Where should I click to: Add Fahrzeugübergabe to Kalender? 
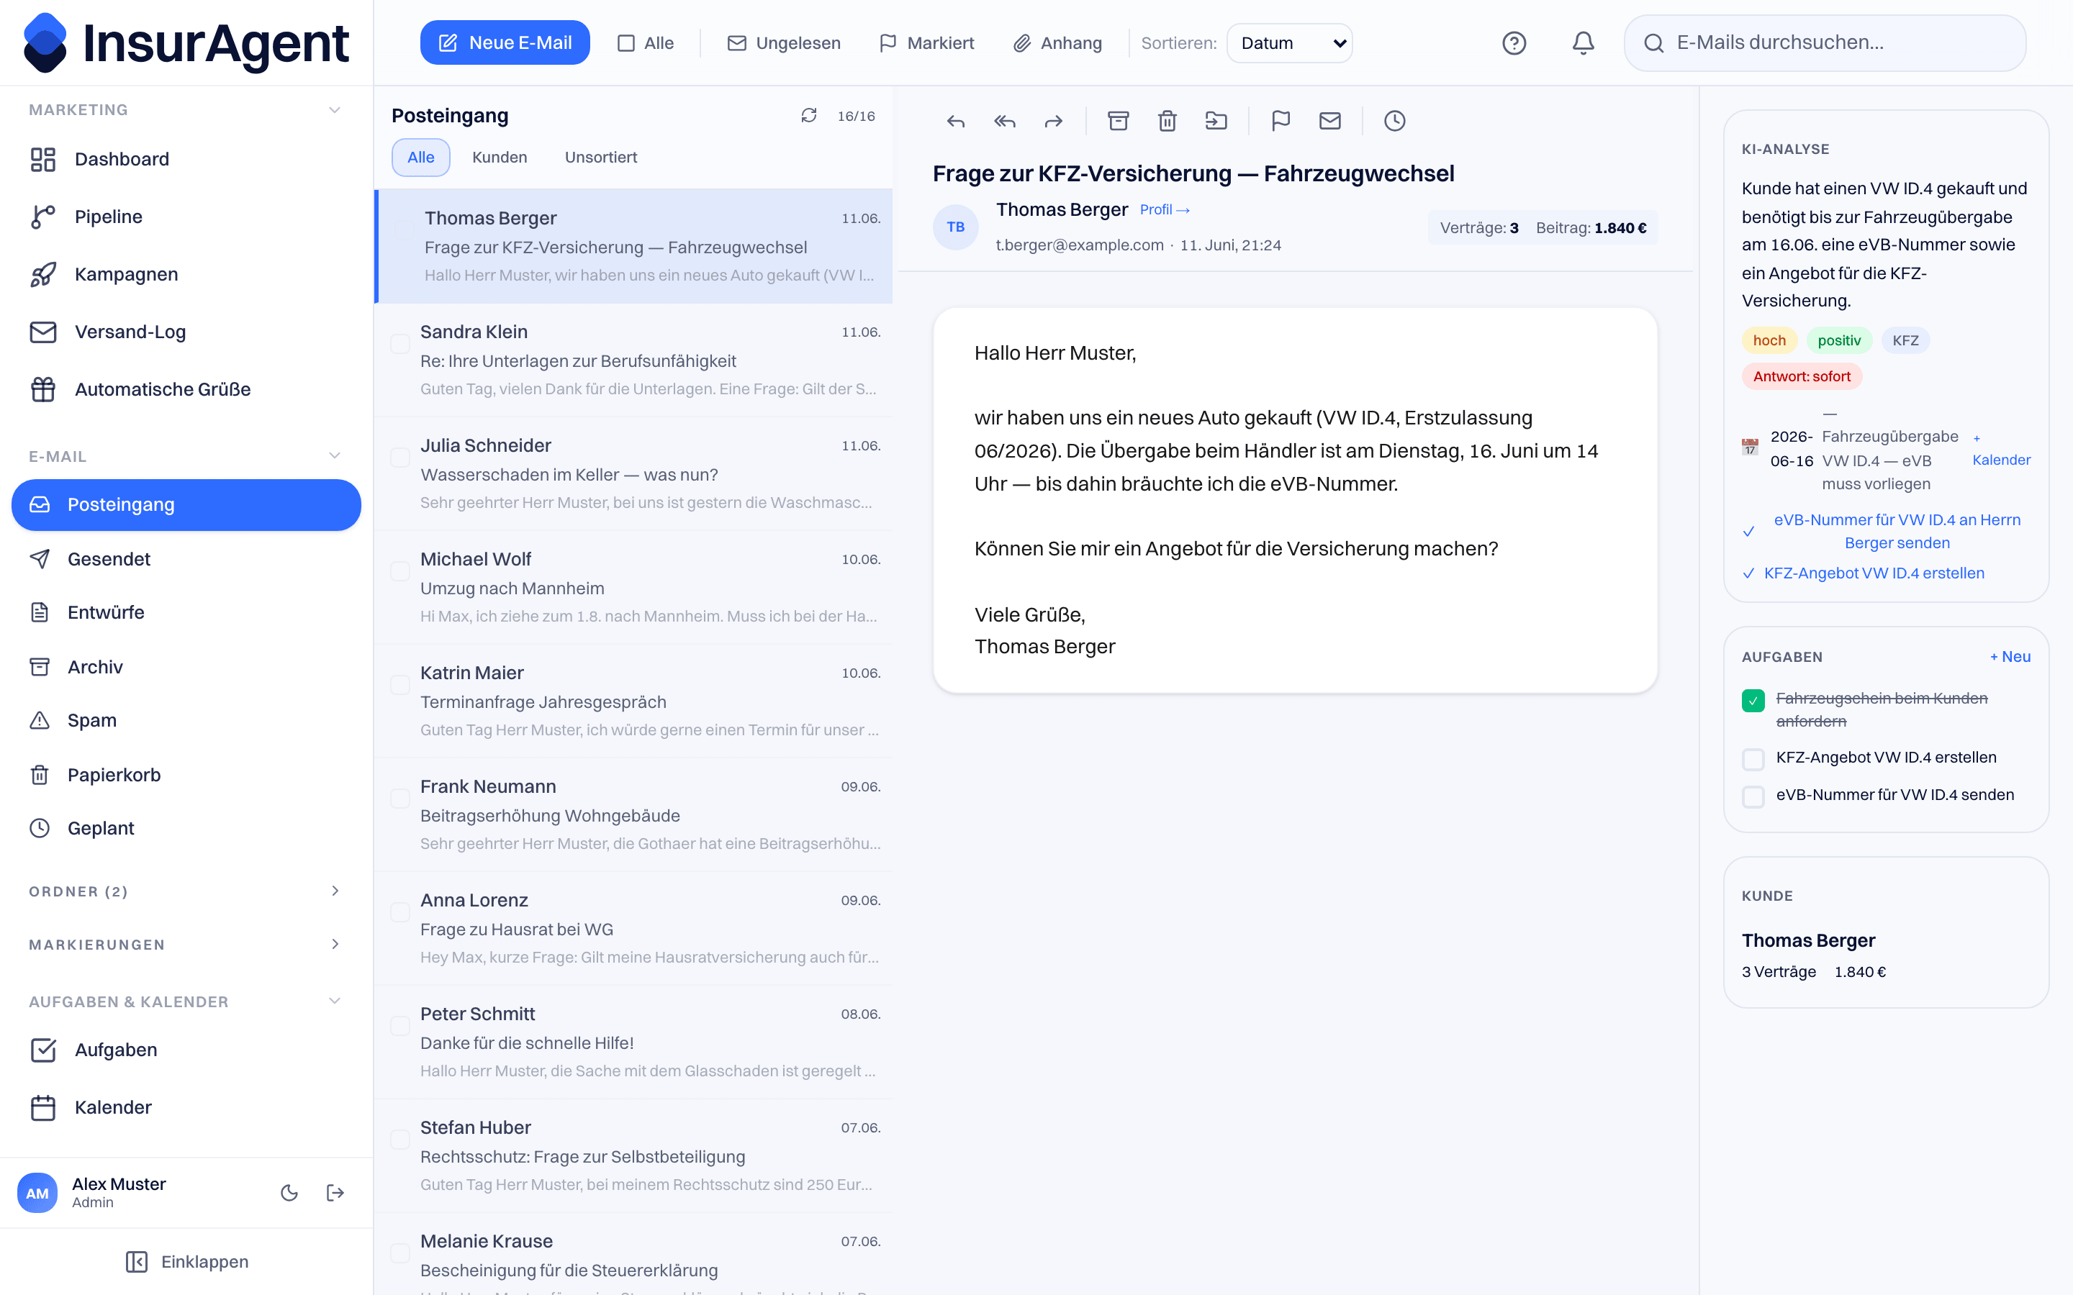2001,450
